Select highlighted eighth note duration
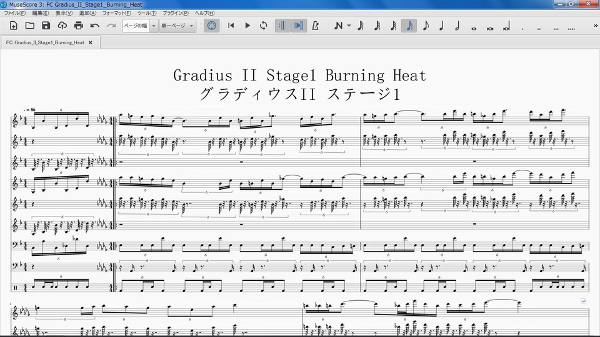 [409, 26]
